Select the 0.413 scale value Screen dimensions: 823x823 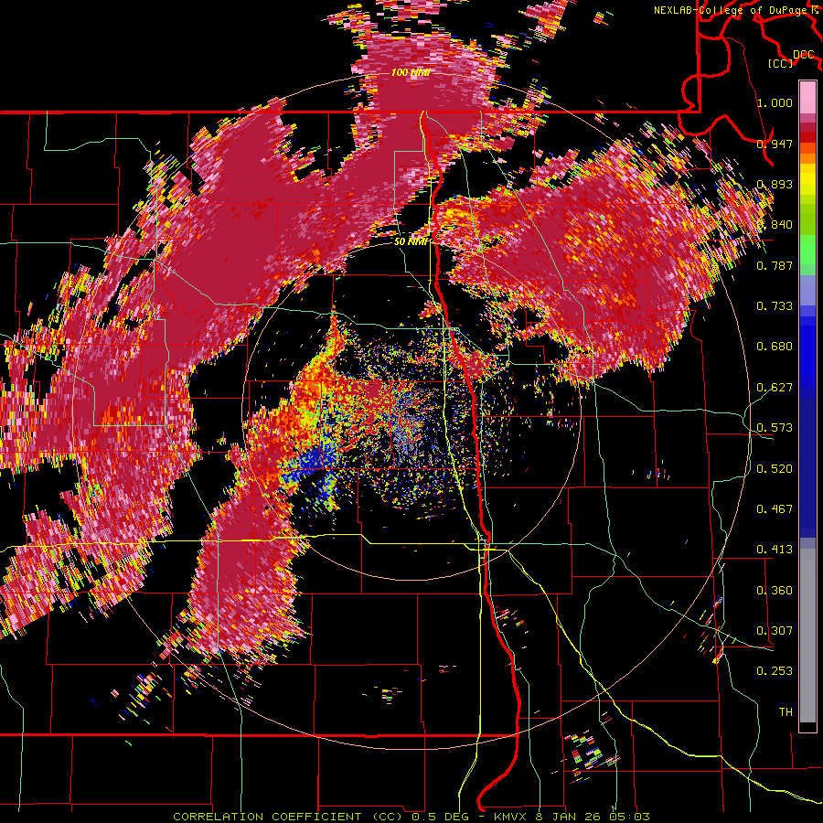point(775,550)
